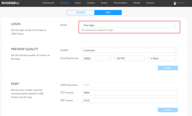Apply the port settings
Screen dimensions: 192x116
click(x=168, y=110)
